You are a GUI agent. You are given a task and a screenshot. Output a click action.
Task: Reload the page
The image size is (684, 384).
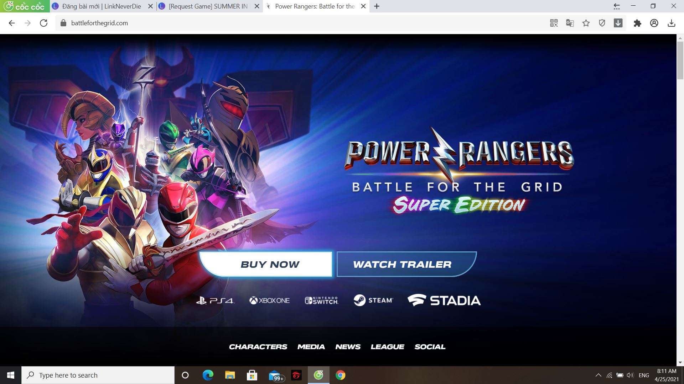43,23
